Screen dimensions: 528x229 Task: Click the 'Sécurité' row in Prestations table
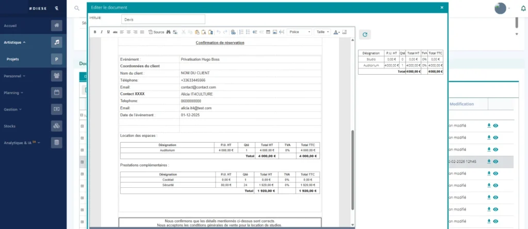(x=220, y=185)
